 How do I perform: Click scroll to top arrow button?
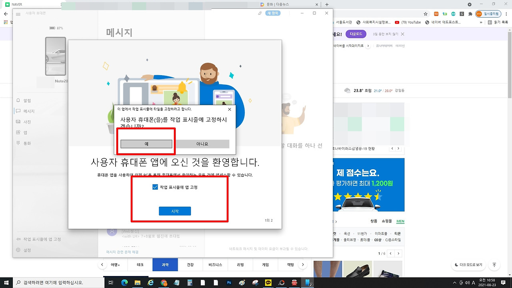pos(494,265)
